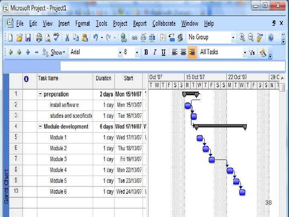Select the Duration column header

[104, 81]
